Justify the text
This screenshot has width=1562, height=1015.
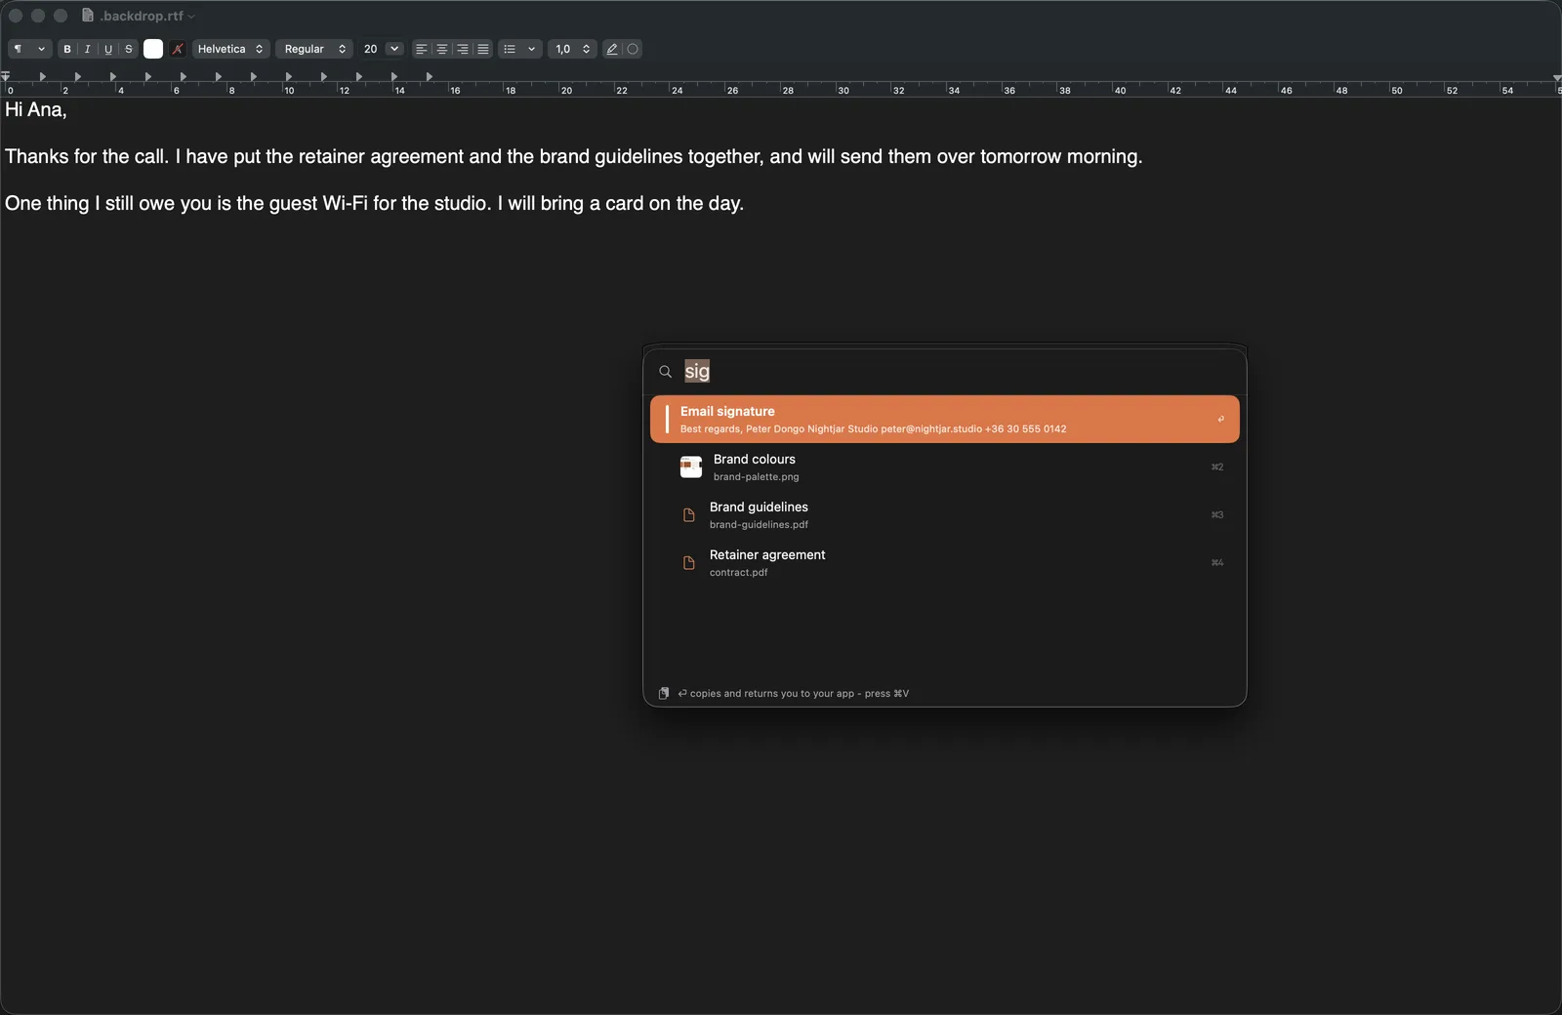pyautogui.click(x=483, y=49)
